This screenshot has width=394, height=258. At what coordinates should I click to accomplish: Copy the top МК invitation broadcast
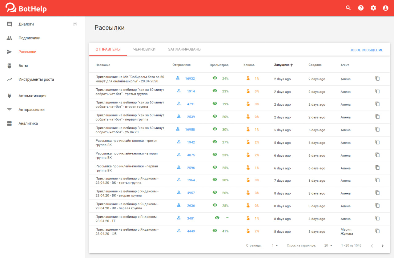tap(377, 78)
